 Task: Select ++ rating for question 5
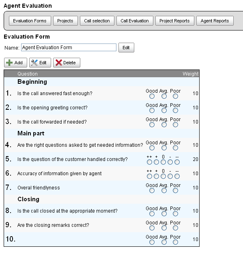pos(149,162)
